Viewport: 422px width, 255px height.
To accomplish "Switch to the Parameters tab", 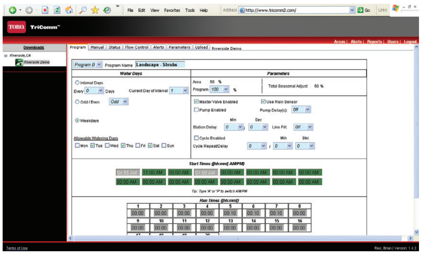I will coord(180,47).
